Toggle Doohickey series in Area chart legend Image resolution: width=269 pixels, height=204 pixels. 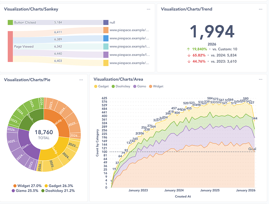click(121, 86)
